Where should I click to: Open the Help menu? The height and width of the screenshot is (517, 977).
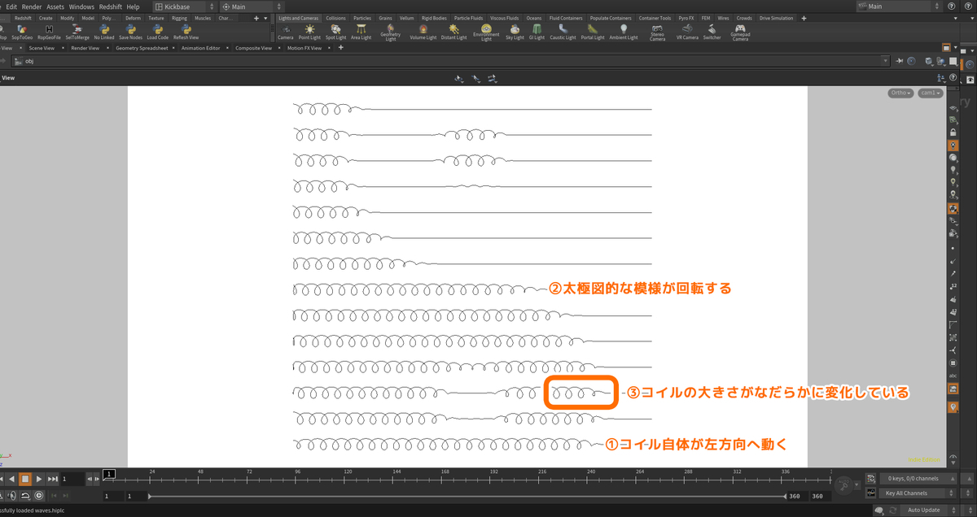tap(133, 7)
